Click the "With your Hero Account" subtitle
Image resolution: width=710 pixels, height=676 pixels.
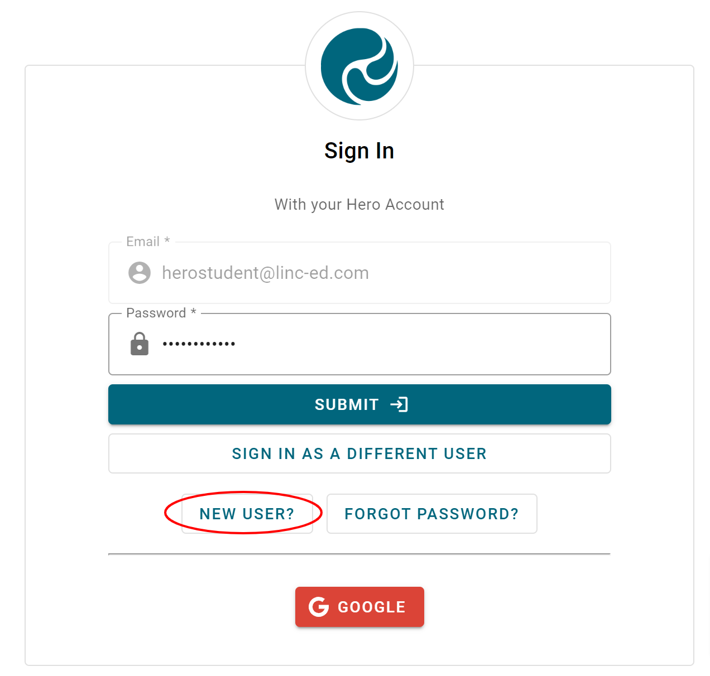click(x=359, y=204)
